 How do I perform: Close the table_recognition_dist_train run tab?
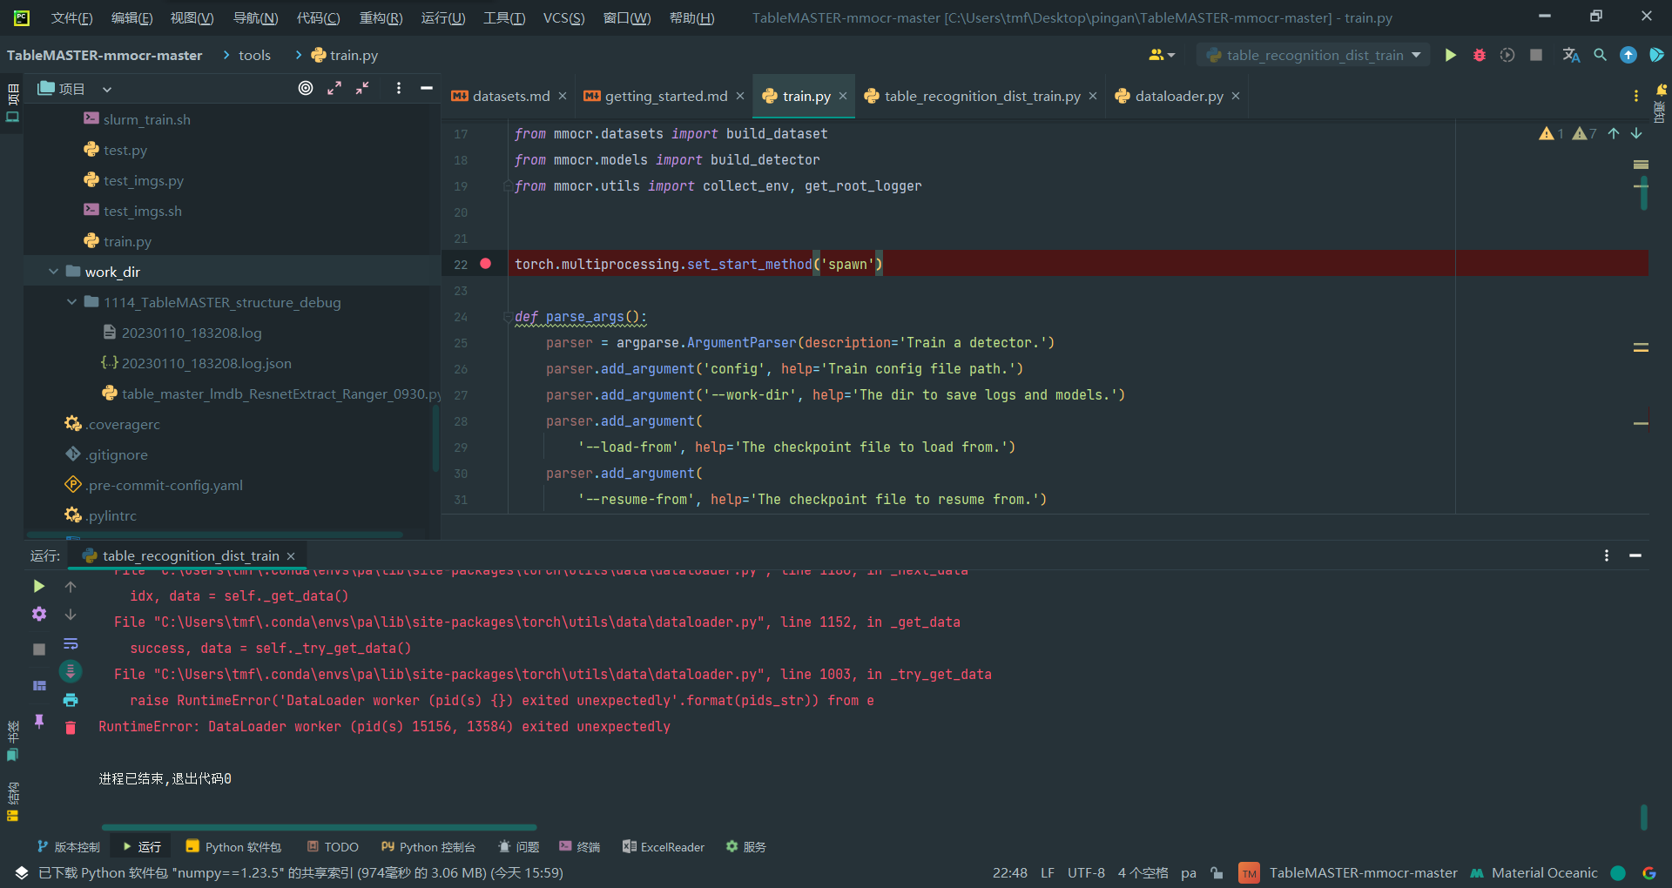(291, 555)
